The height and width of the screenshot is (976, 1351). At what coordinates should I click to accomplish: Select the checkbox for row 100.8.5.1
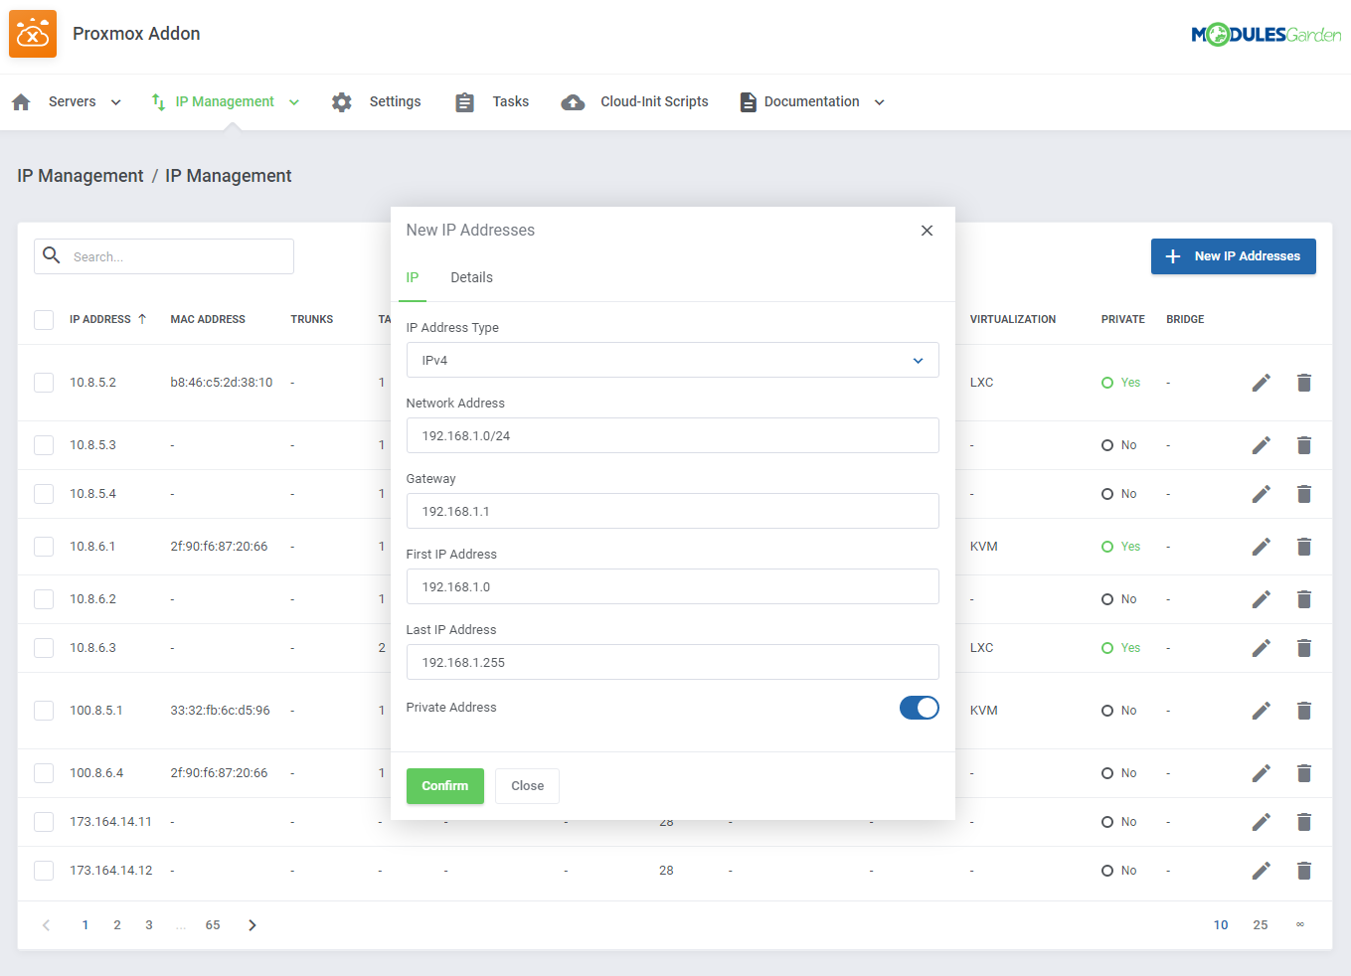(x=44, y=711)
